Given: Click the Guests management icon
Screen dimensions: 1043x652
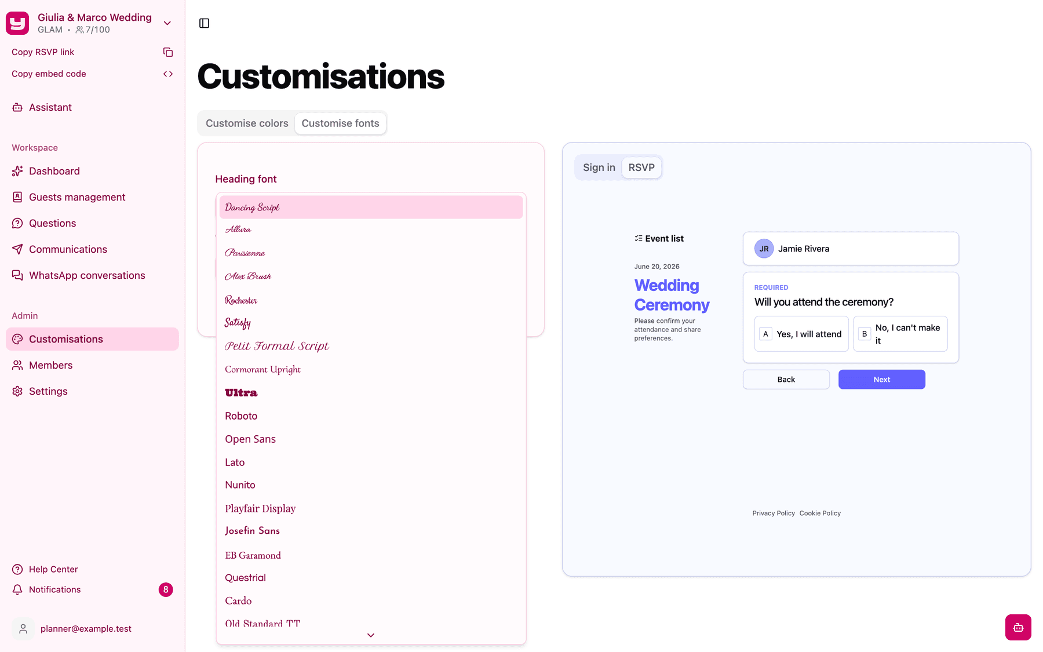Looking at the screenshot, I should pos(17,197).
